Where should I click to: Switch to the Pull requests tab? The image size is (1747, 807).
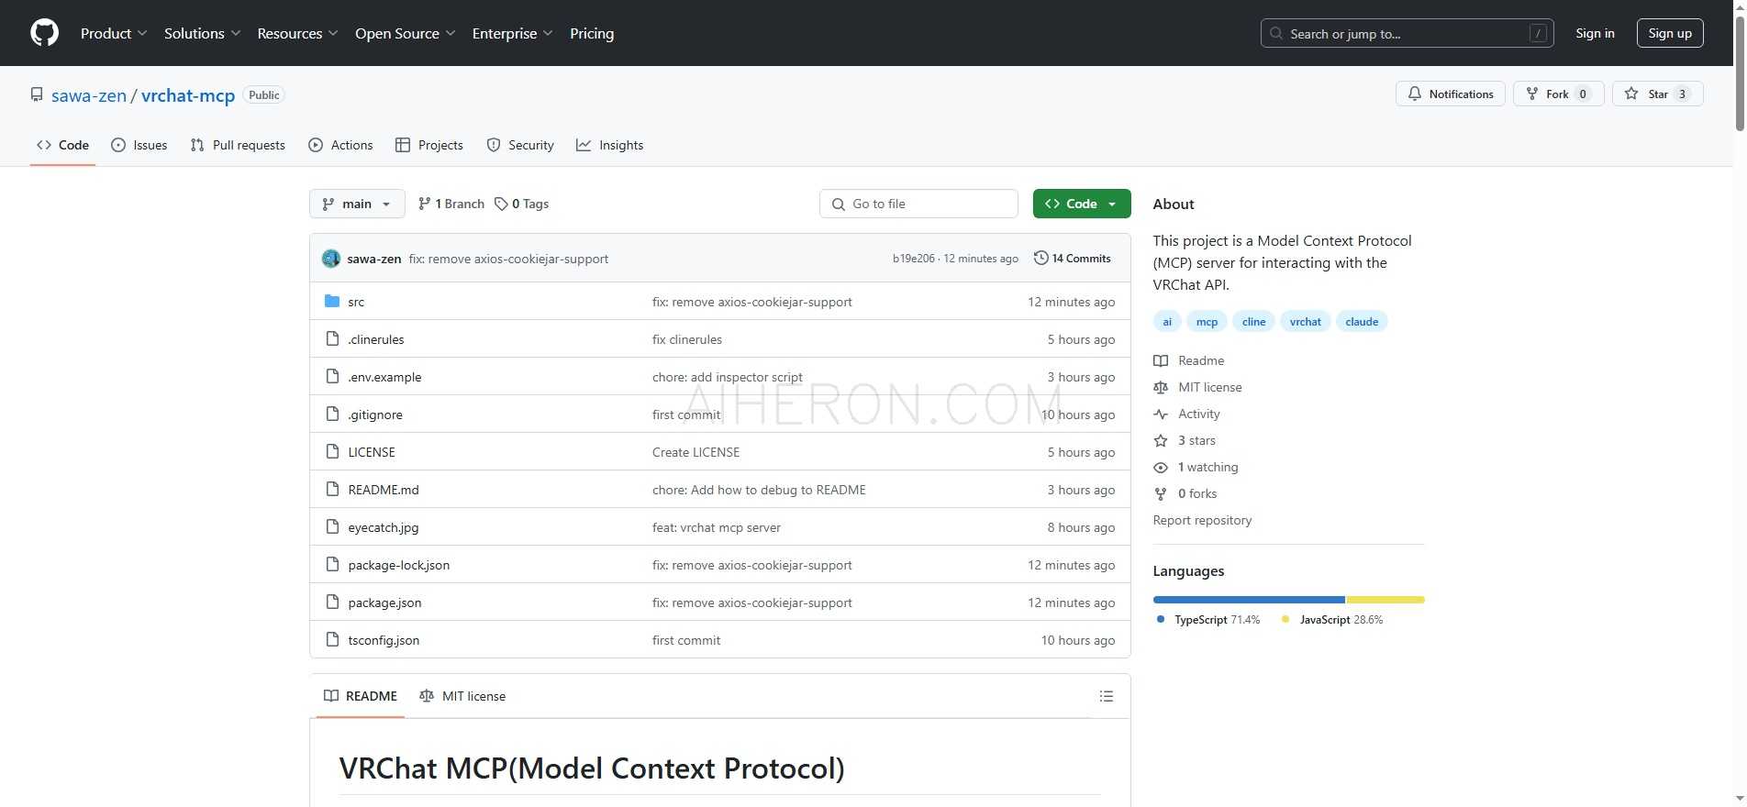click(237, 145)
